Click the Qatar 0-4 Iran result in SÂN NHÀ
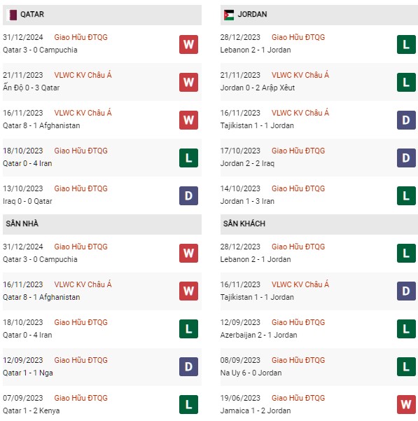The width and height of the screenshot is (418, 421). 27,335
